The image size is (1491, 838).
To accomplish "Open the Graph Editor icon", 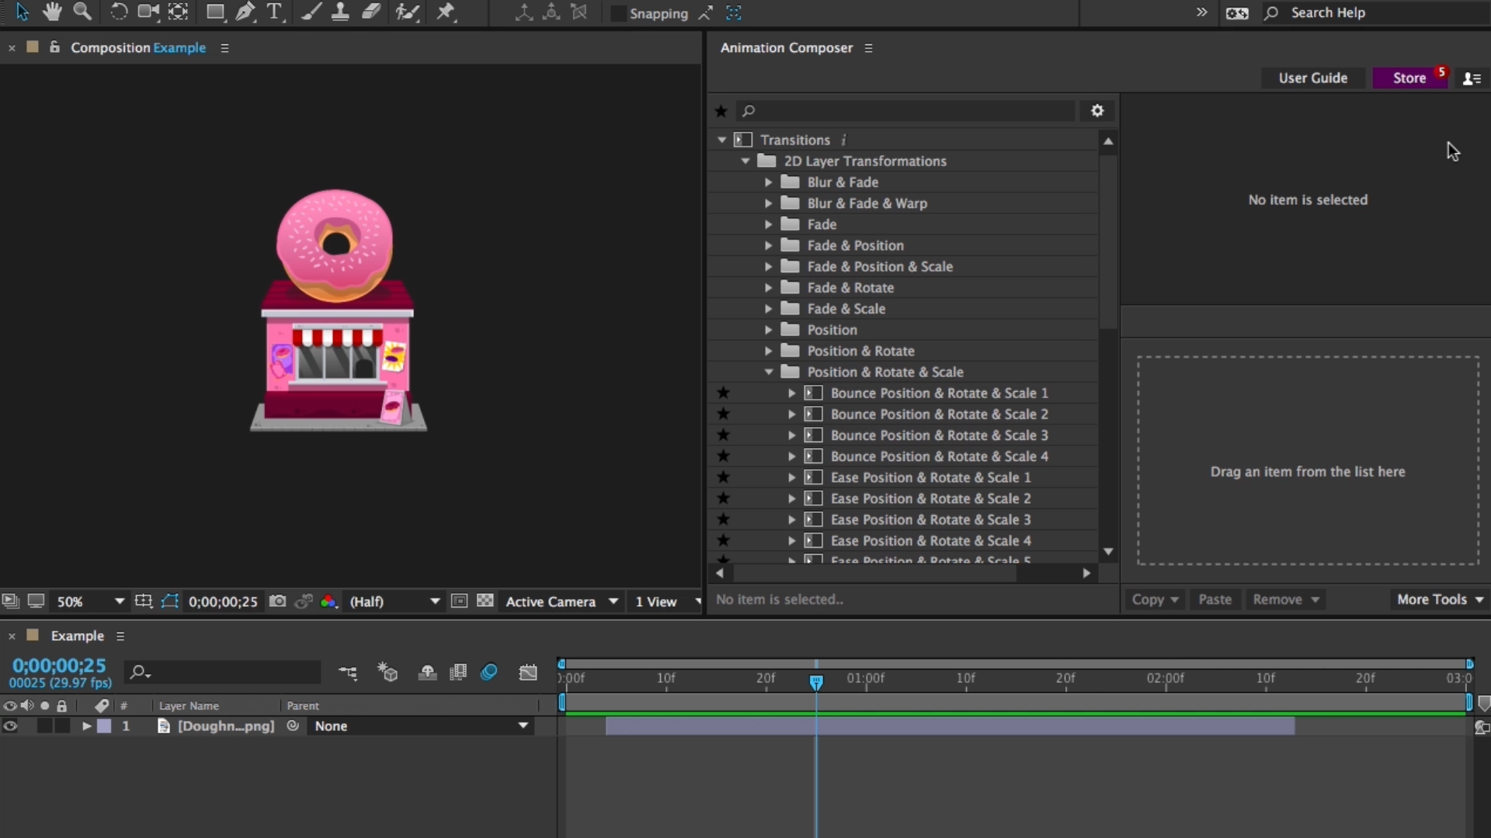I will (x=528, y=673).
